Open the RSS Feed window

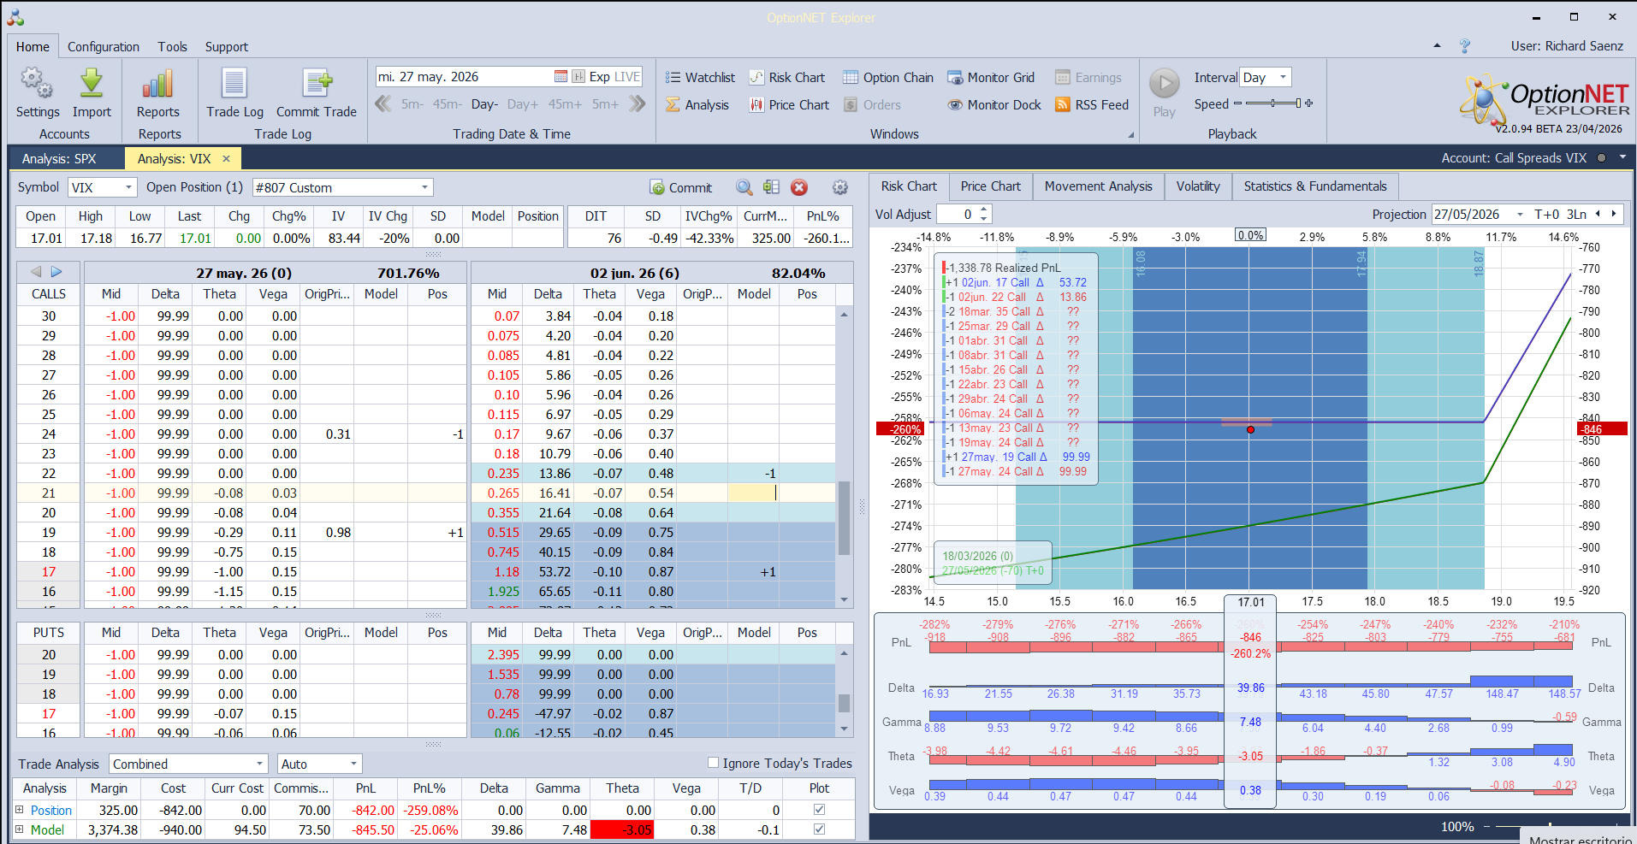click(1092, 104)
